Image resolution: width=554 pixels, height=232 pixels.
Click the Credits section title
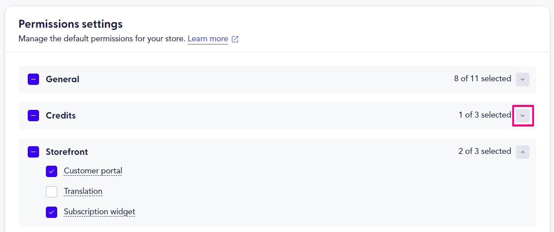click(x=61, y=115)
